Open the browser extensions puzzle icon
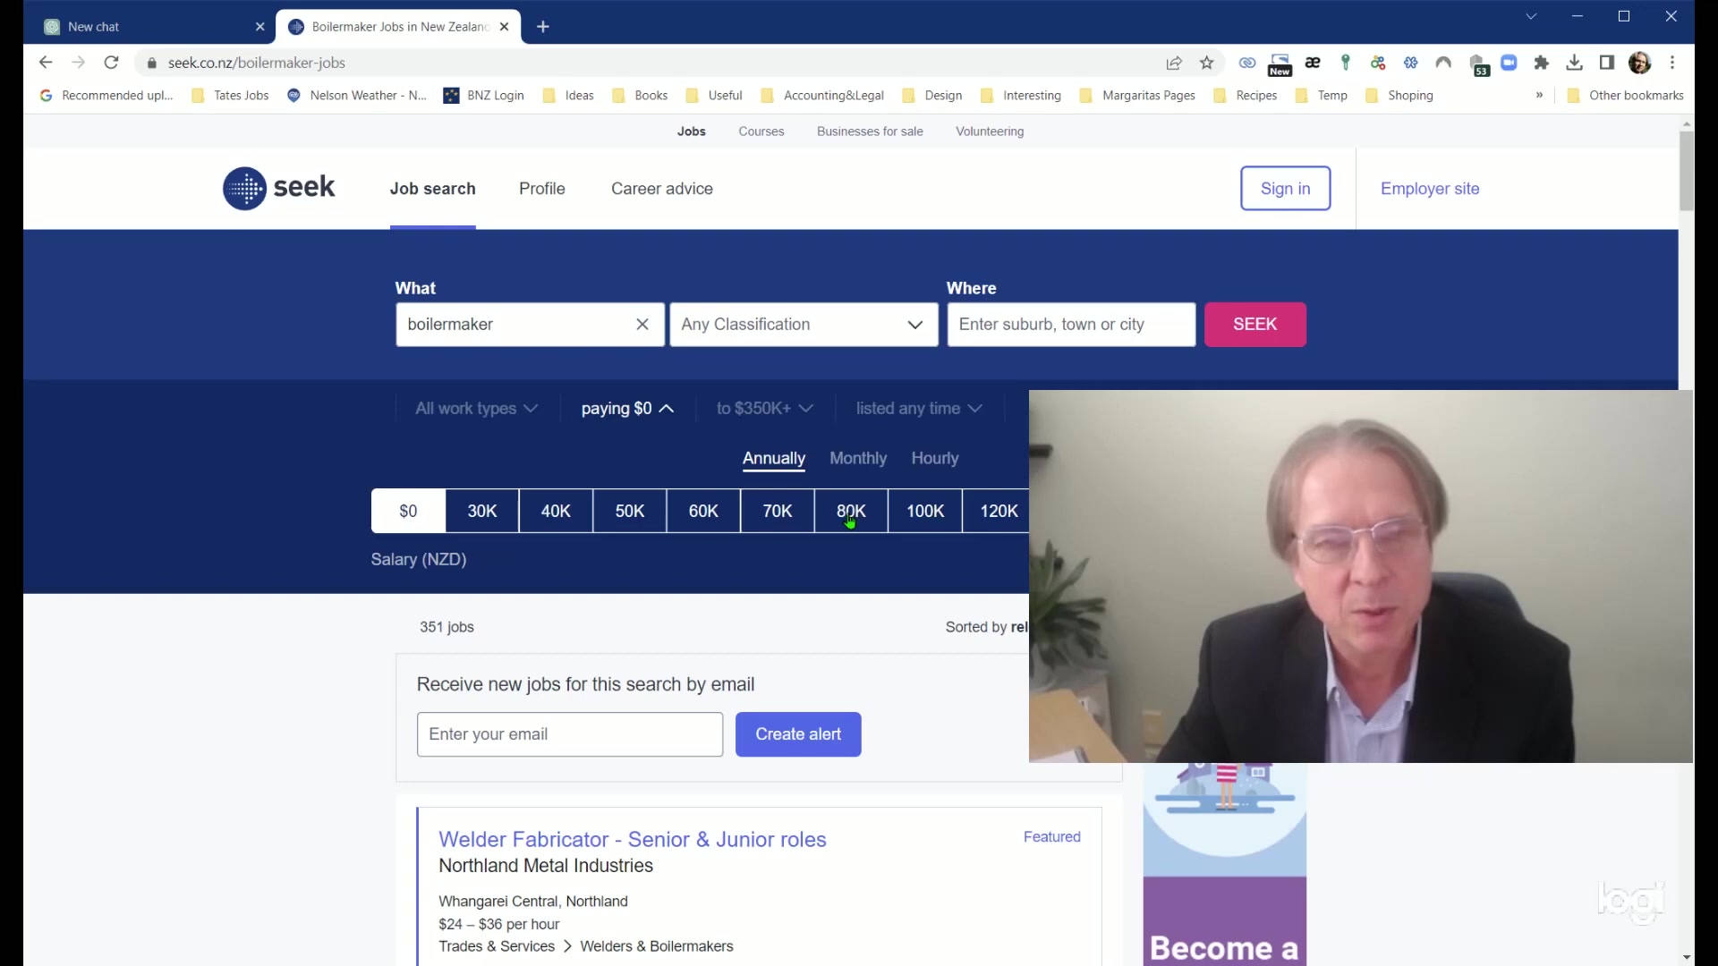 pyautogui.click(x=1541, y=63)
